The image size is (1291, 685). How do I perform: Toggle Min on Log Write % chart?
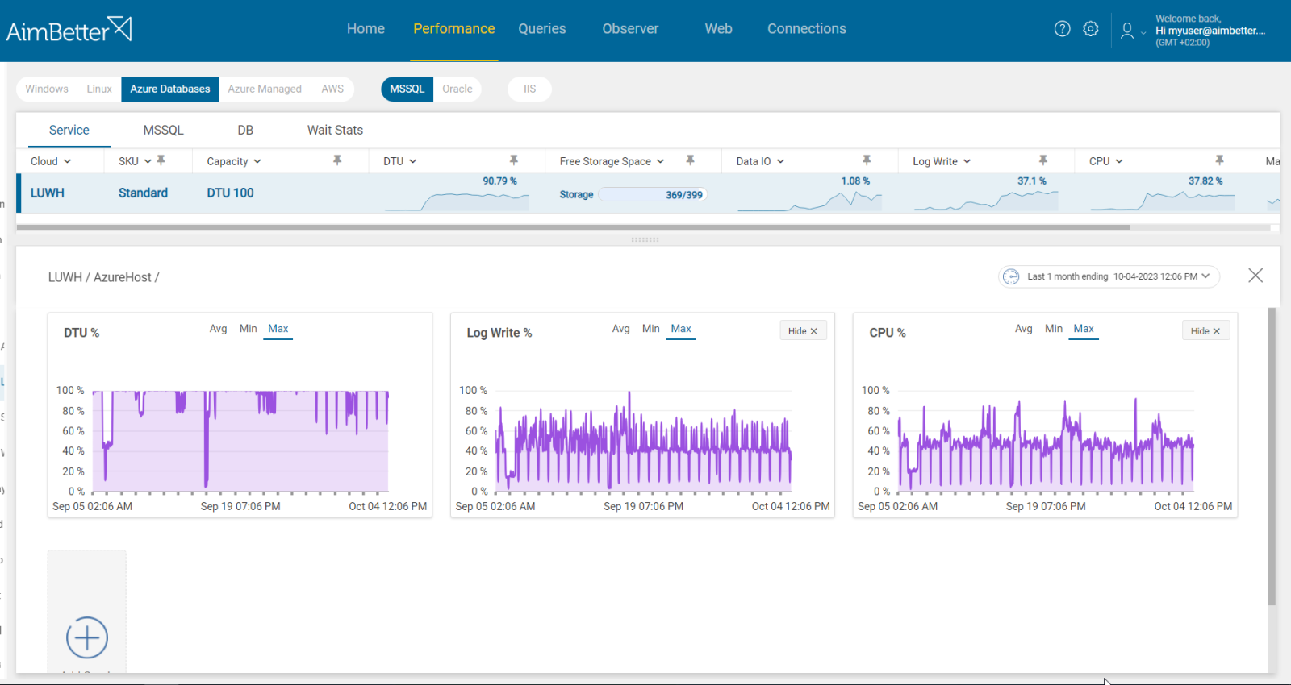651,329
